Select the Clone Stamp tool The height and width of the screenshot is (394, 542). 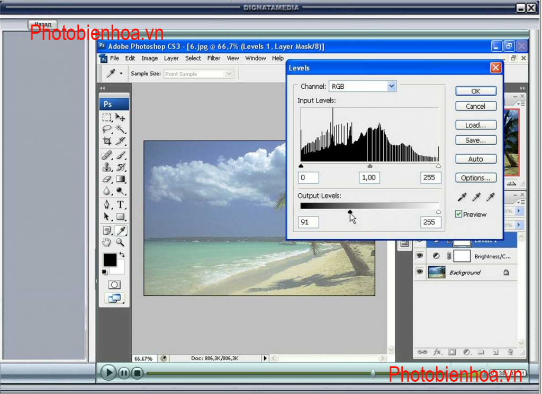click(x=107, y=167)
